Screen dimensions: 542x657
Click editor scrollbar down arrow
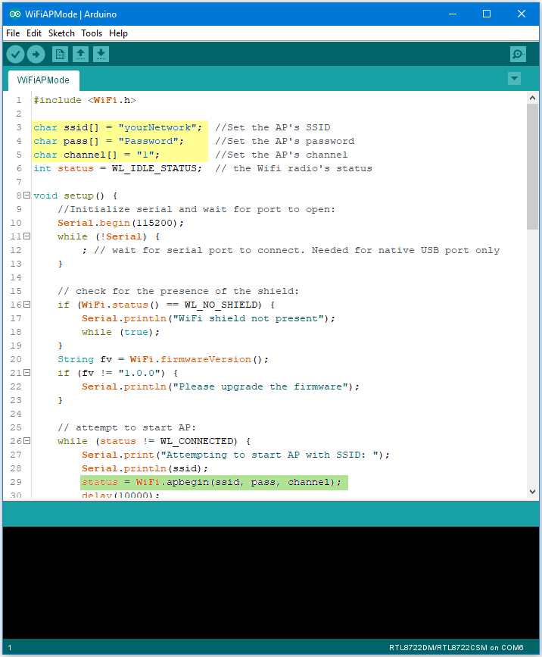click(x=532, y=492)
